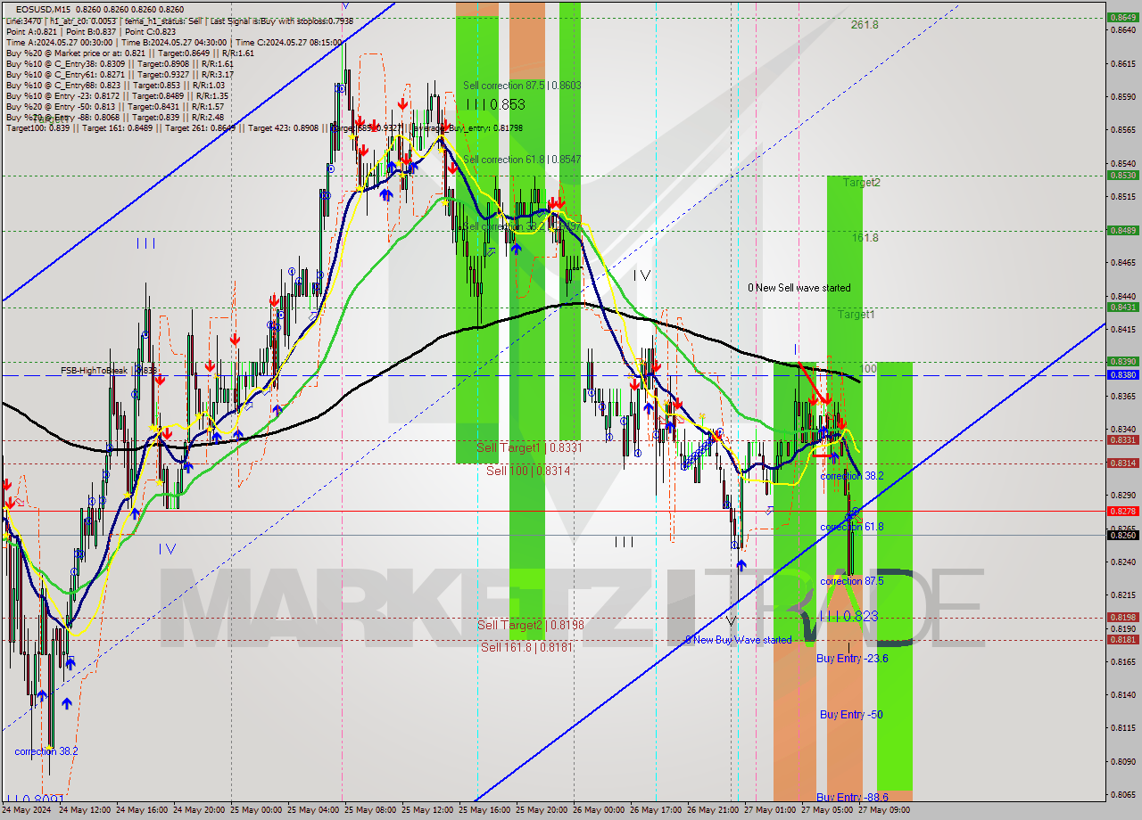Click the '161.8' level label below Target2

coord(865,238)
